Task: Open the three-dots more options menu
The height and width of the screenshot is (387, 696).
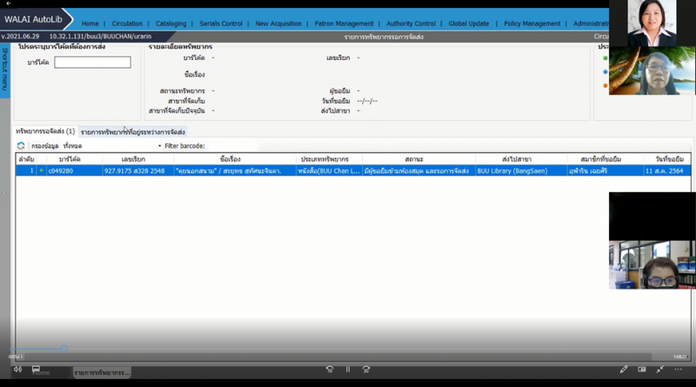Action: coord(679,370)
